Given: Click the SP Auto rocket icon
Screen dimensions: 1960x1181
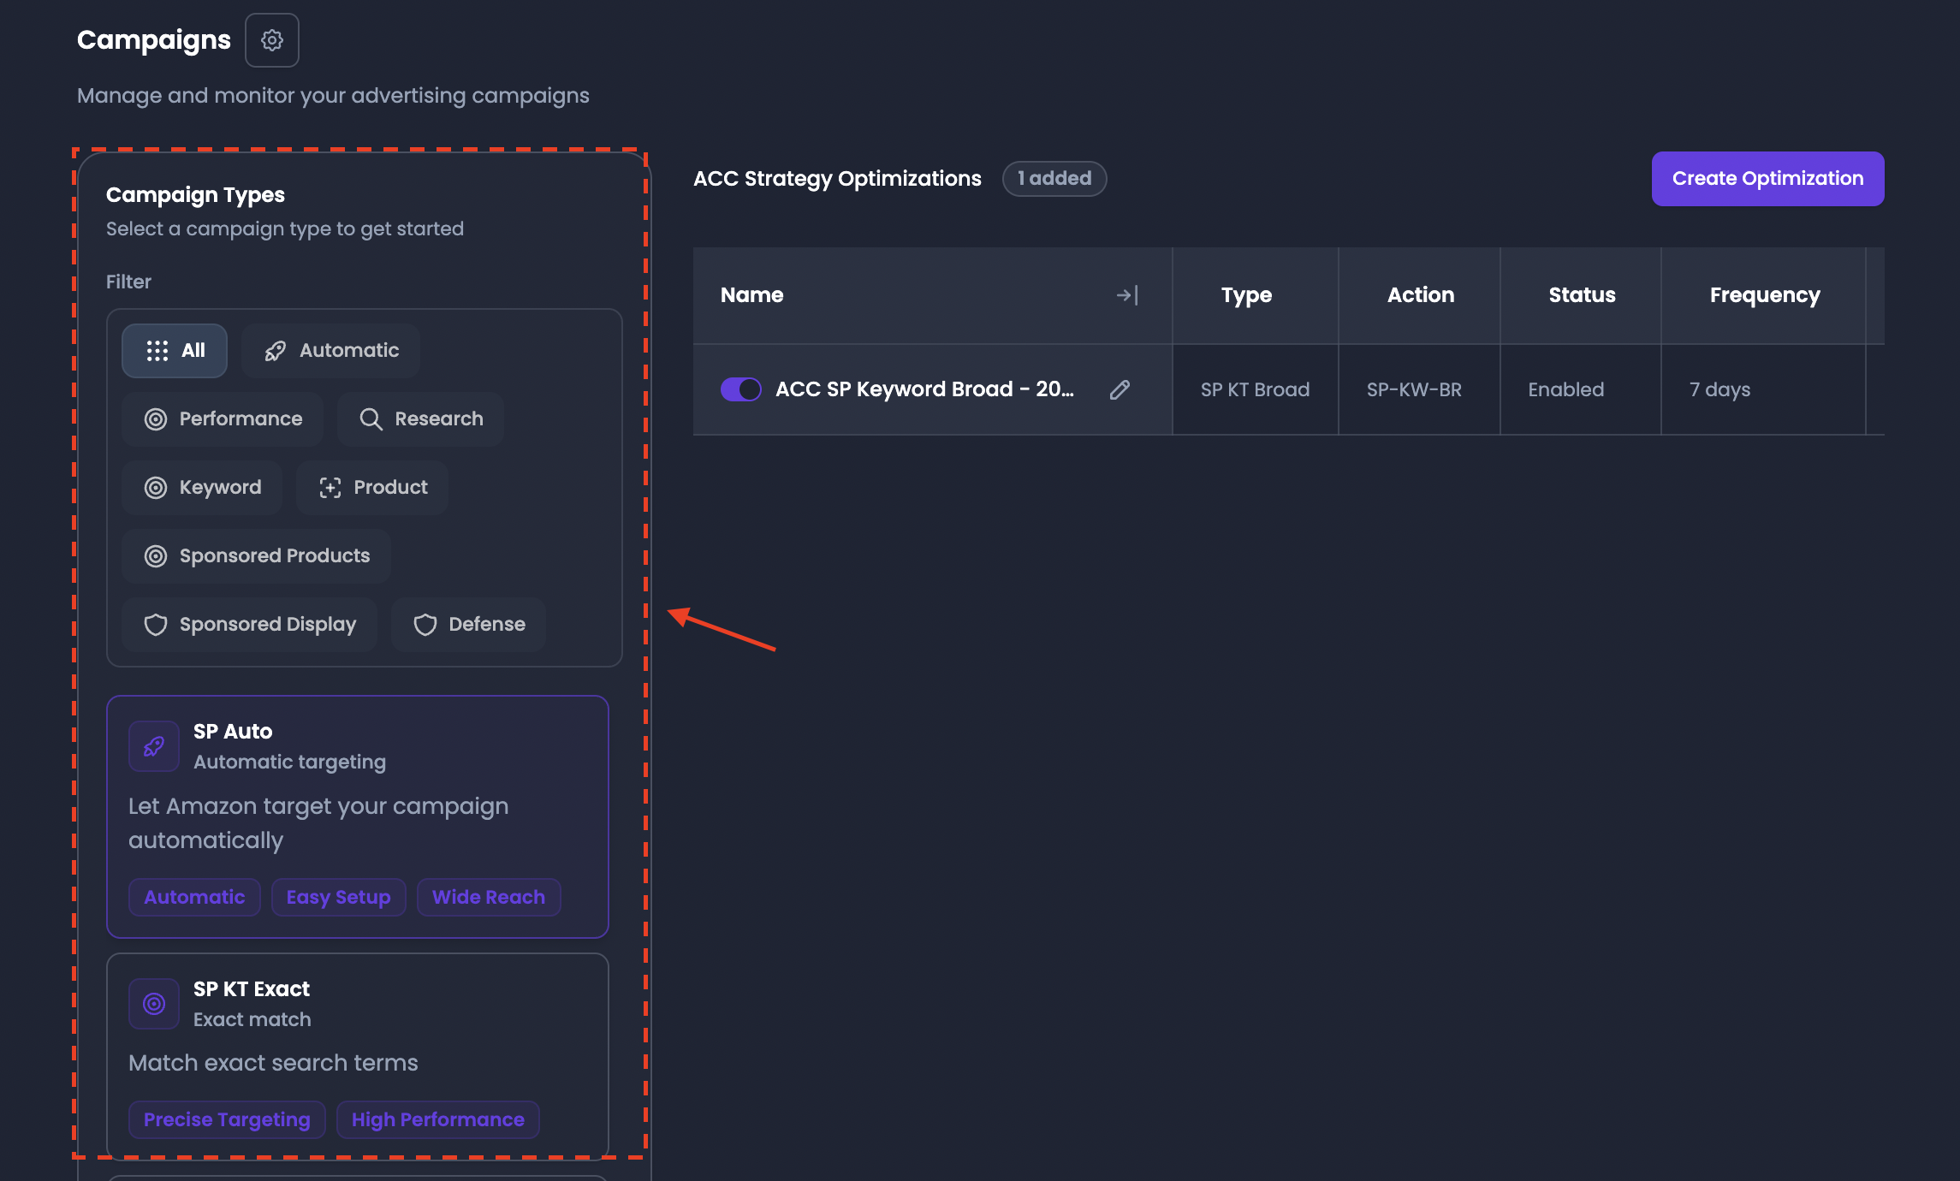Looking at the screenshot, I should (154, 746).
